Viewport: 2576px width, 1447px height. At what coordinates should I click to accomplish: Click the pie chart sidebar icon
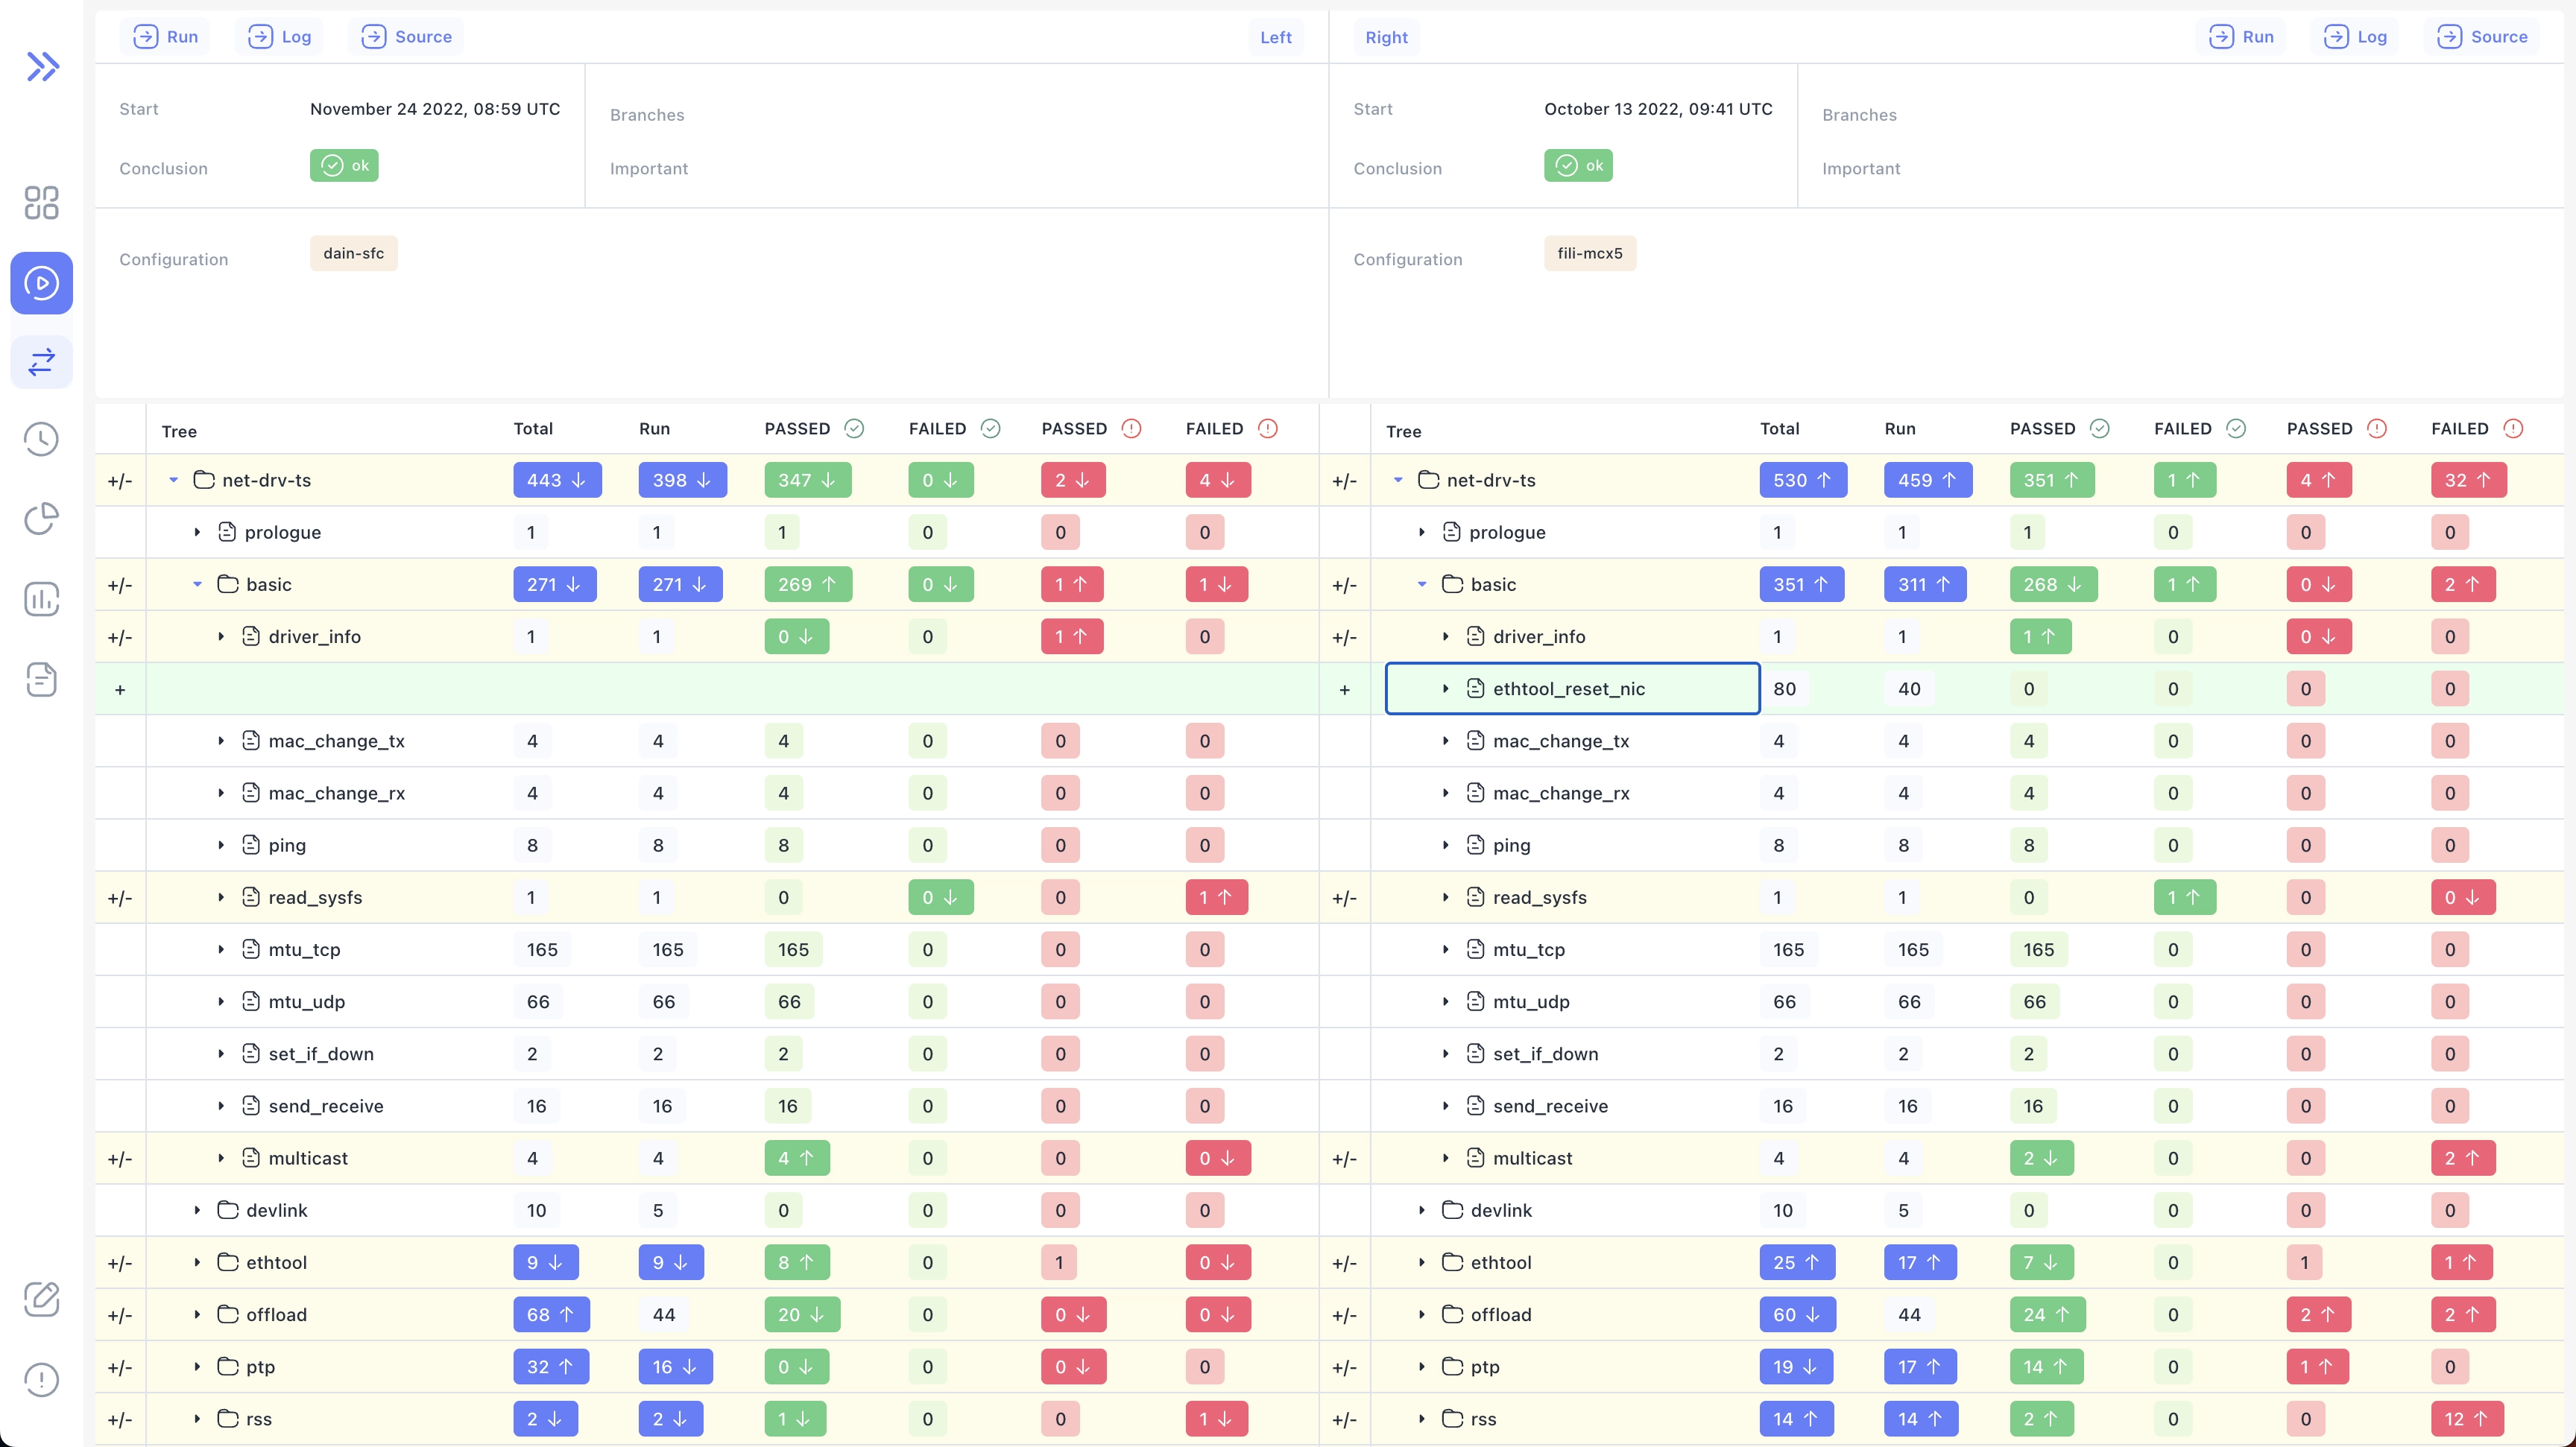click(x=42, y=519)
